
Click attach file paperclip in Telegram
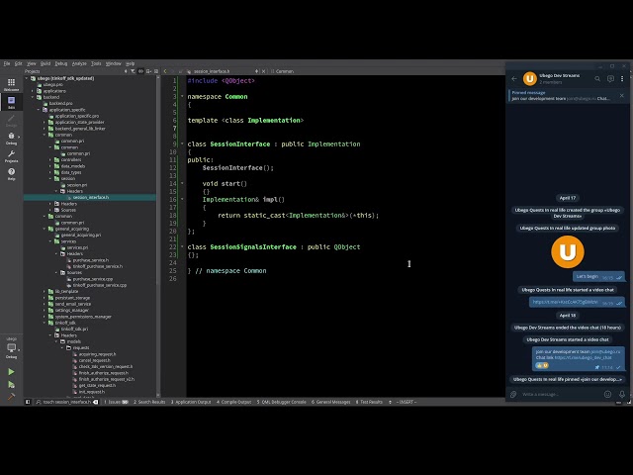pos(513,394)
